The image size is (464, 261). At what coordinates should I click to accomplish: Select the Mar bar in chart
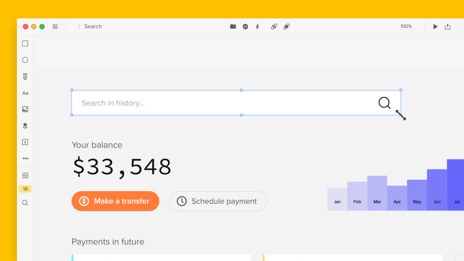point(377,193)
